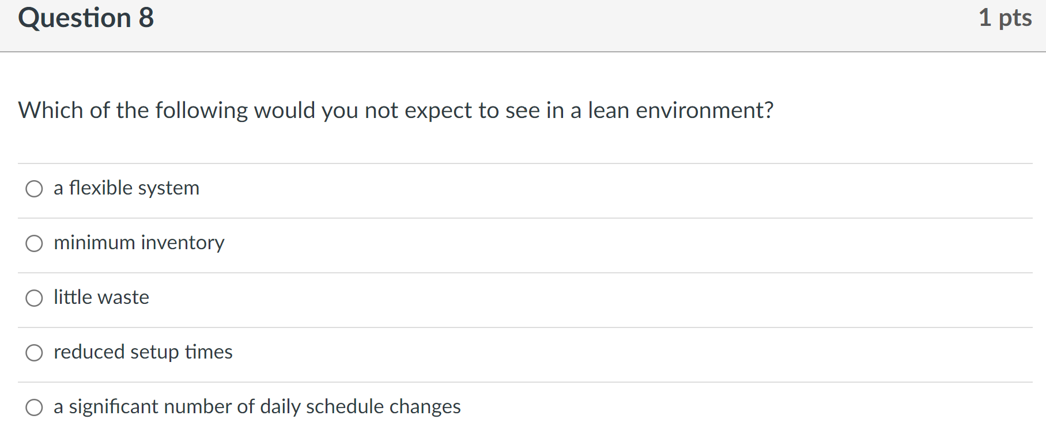This screenshot has height=423, width=1046.
Task: Select the daily schedule changes radio button
Action: pos(34,407)
